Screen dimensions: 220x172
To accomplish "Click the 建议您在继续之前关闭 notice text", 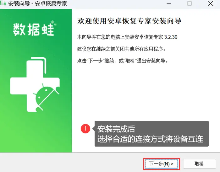I will tap(121, 49).
